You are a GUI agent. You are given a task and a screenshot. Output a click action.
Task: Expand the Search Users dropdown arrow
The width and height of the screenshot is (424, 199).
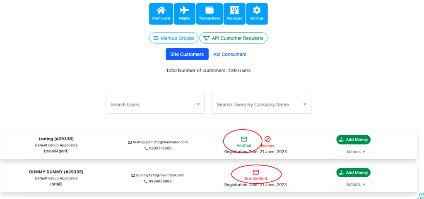click(198, 104)
